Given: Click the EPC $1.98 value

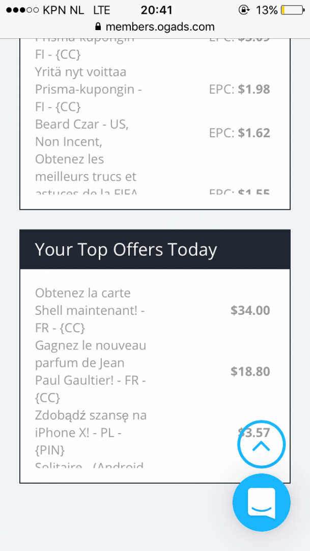Looking at the screenshot, I should [253, 89].
